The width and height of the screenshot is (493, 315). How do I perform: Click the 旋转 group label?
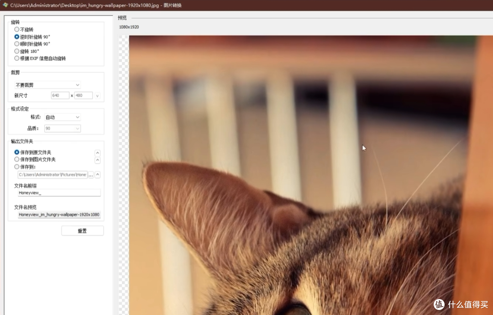(x=15, y=22)
